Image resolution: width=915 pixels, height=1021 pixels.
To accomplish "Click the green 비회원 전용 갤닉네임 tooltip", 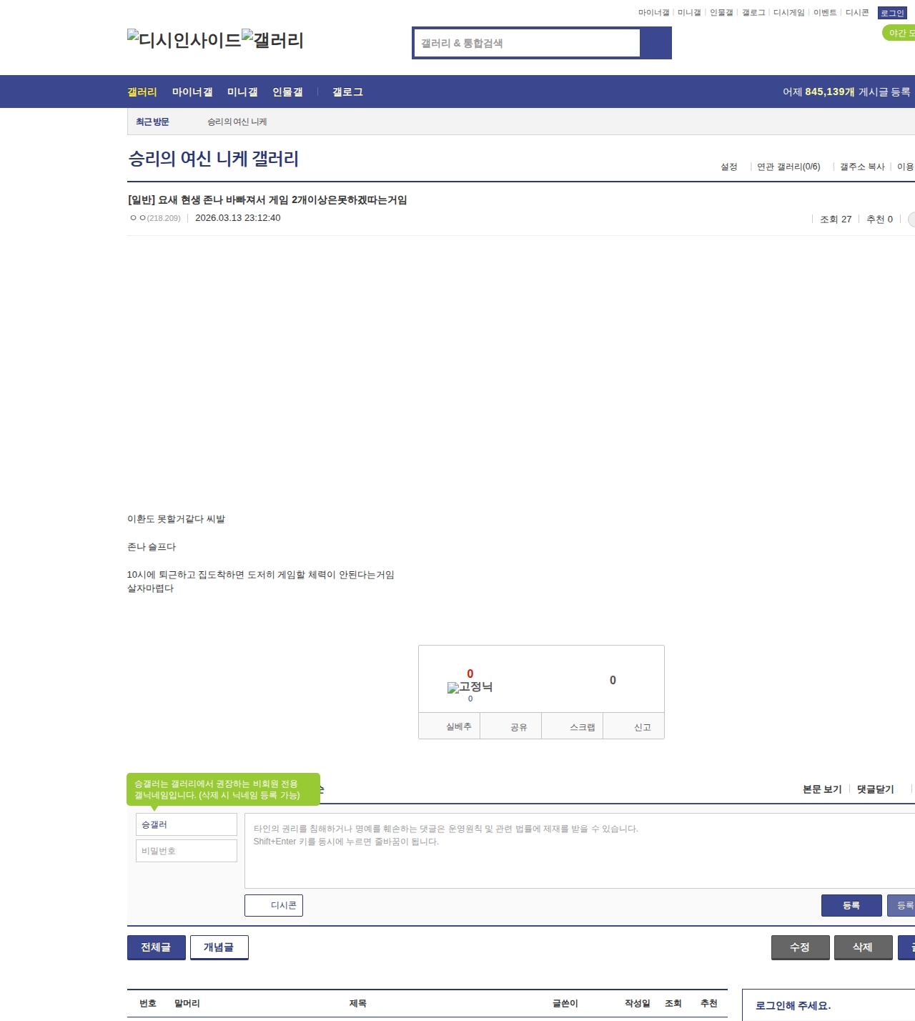I will (223, 789).
